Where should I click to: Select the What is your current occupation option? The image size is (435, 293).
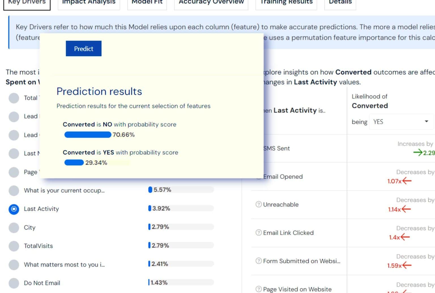[14, 191]
